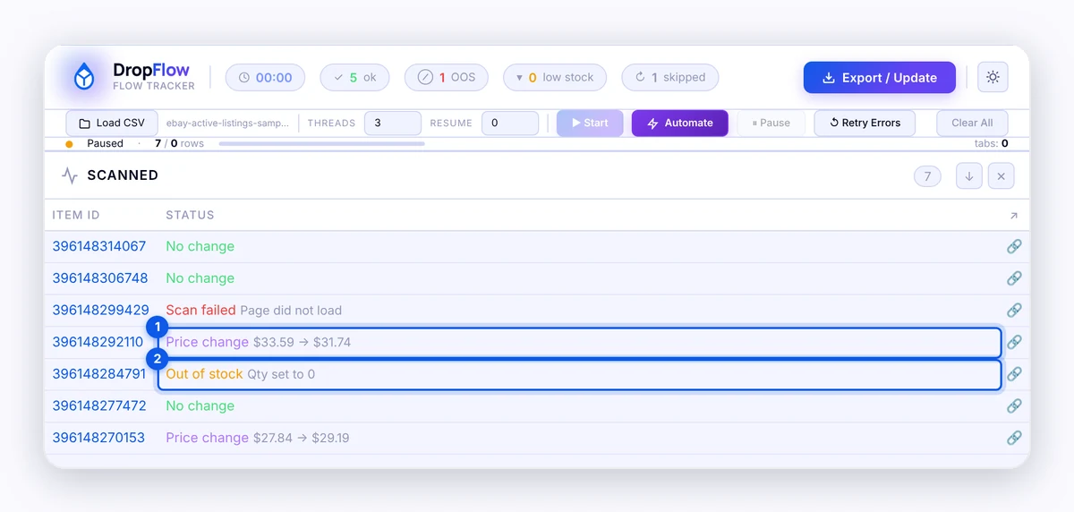This screenshot has width=1074, height=512.
Task: Open item ID 396148284791
Action: pyautogui.click(x=99, y=374)
